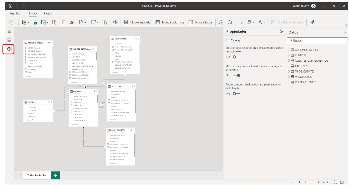Collapse the Propiedades pane
Screen dimensions: 349x185
[281, 32]
